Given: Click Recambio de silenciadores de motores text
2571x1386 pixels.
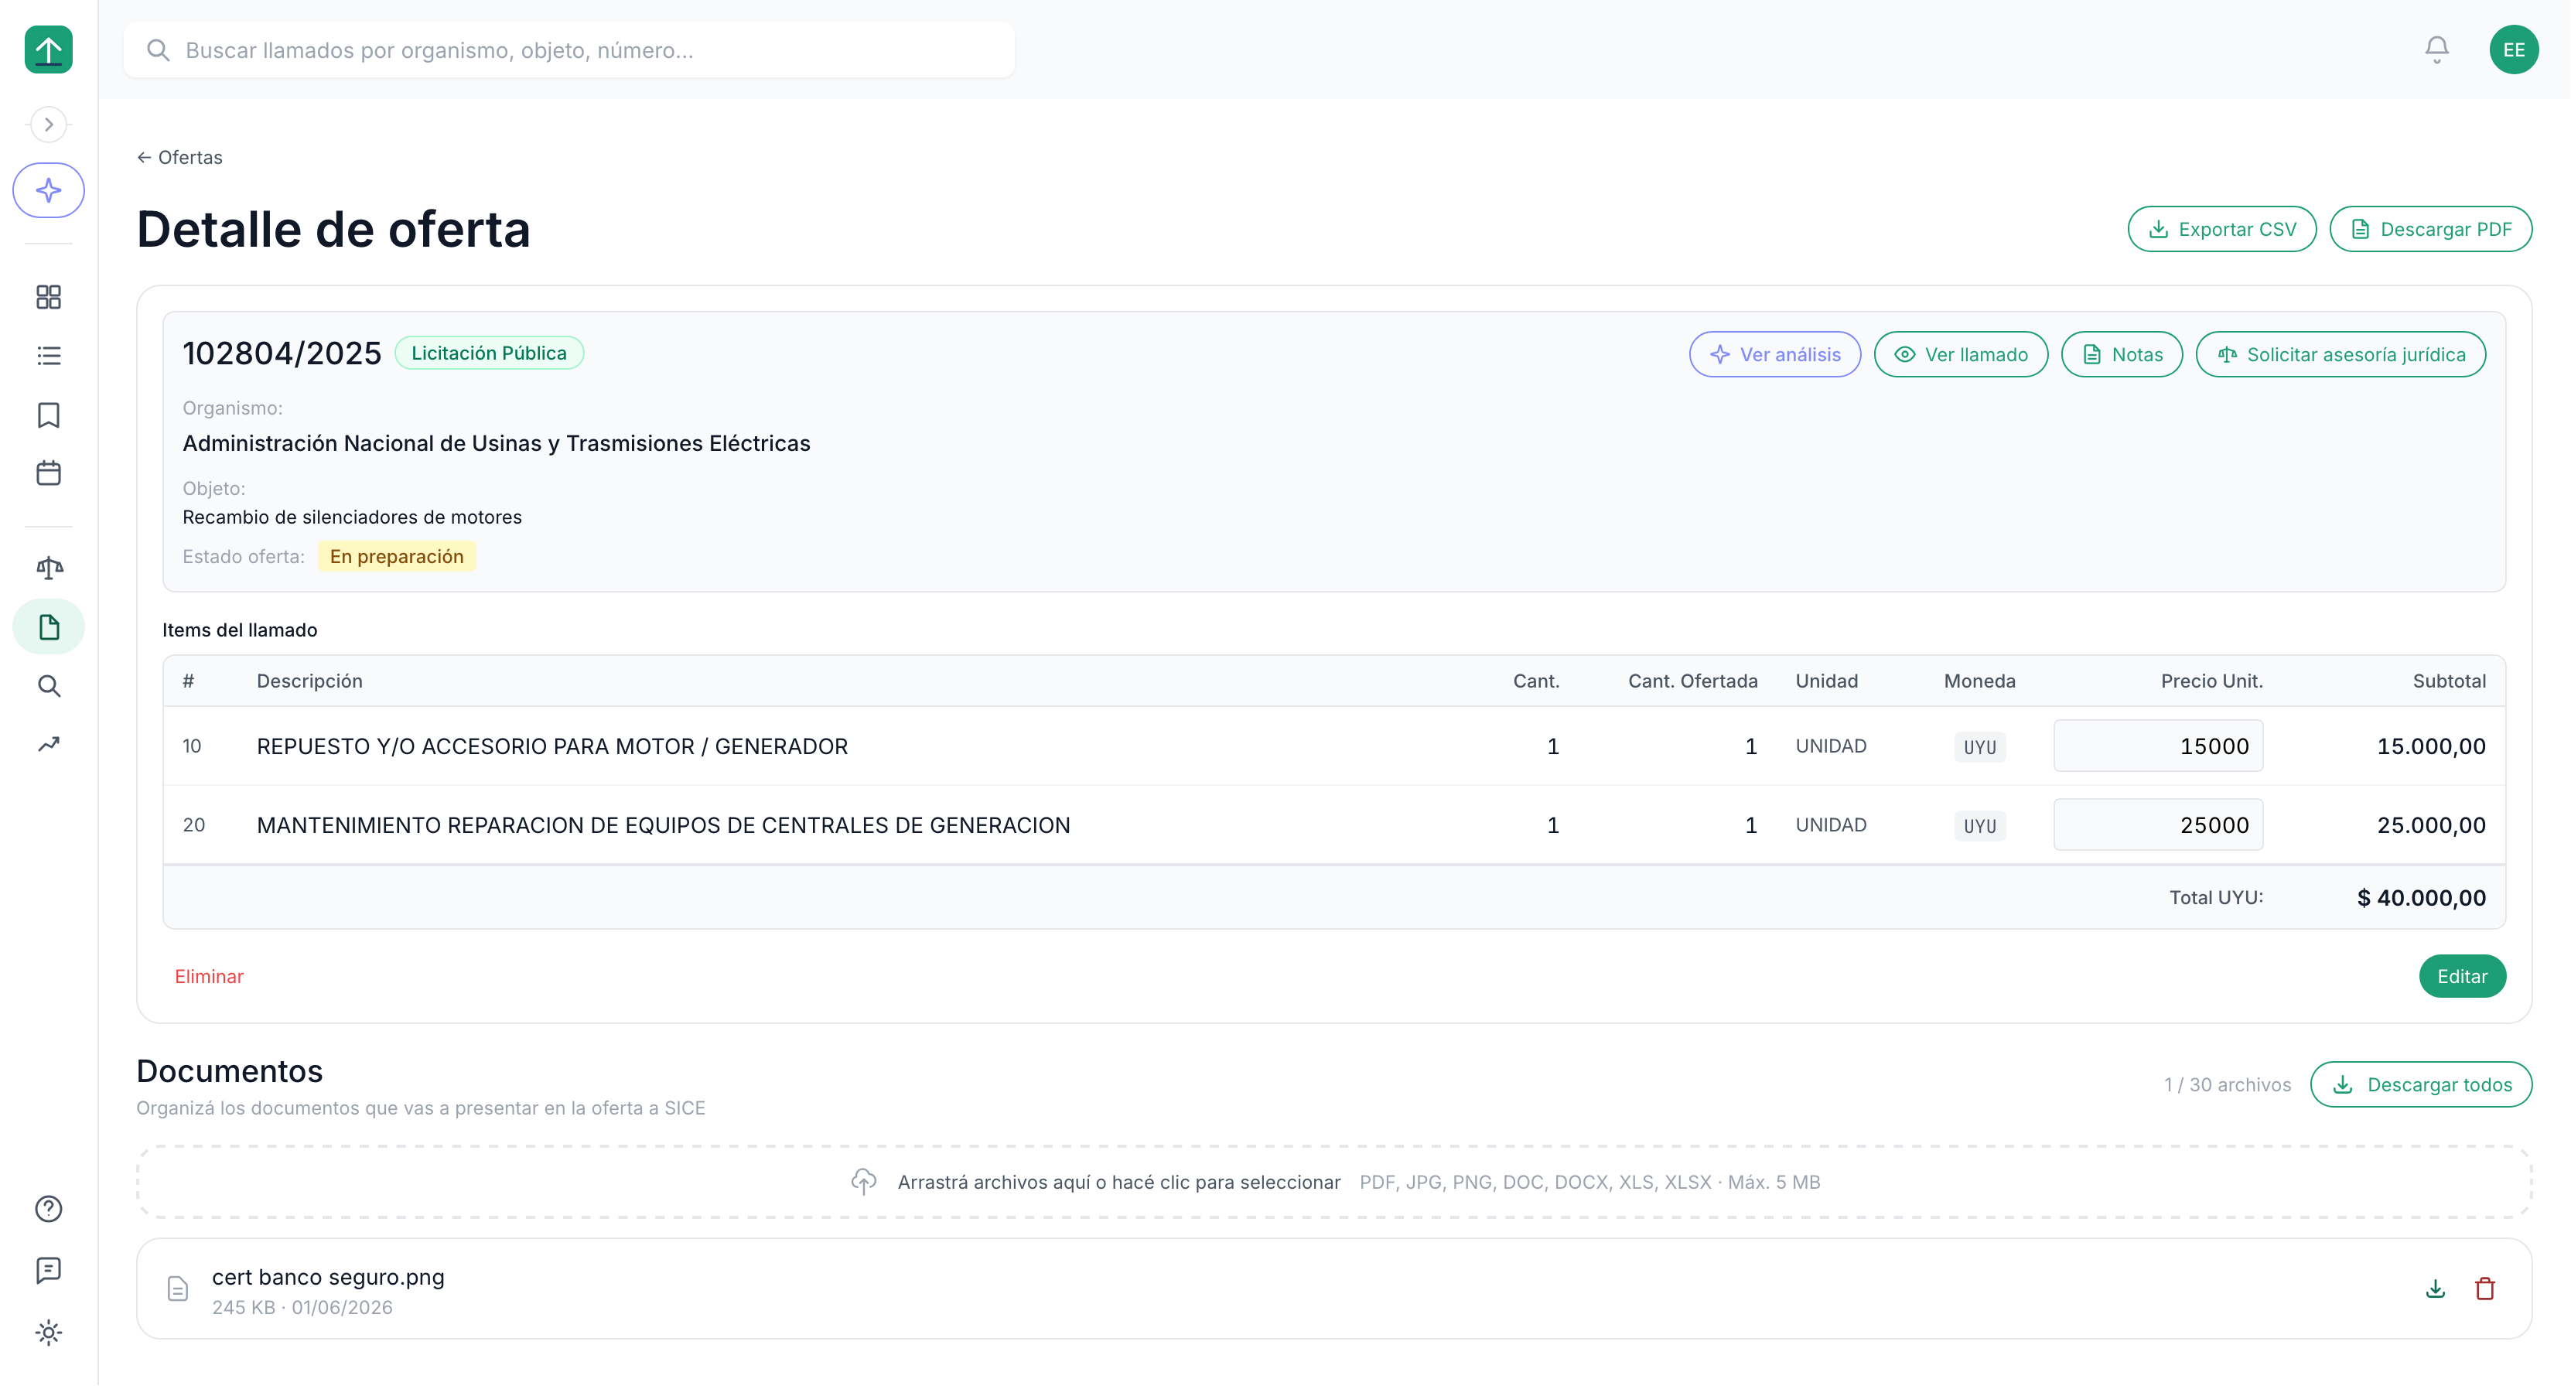Looking at the screenshot, I should click(x=351, y=517).
